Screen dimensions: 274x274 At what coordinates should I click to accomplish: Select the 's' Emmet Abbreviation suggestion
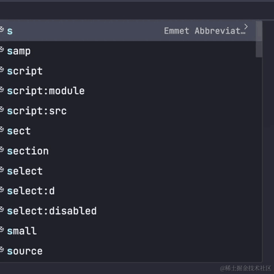(x=128, y=31)
